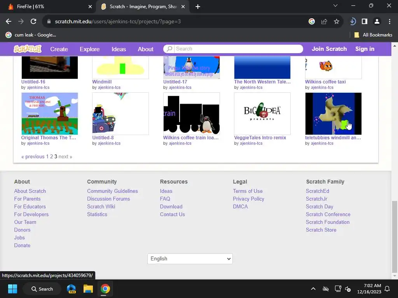Viewport: 398px width, 298px height.
Task: Click the browser address bar URL
Action: tap(118, 22)
